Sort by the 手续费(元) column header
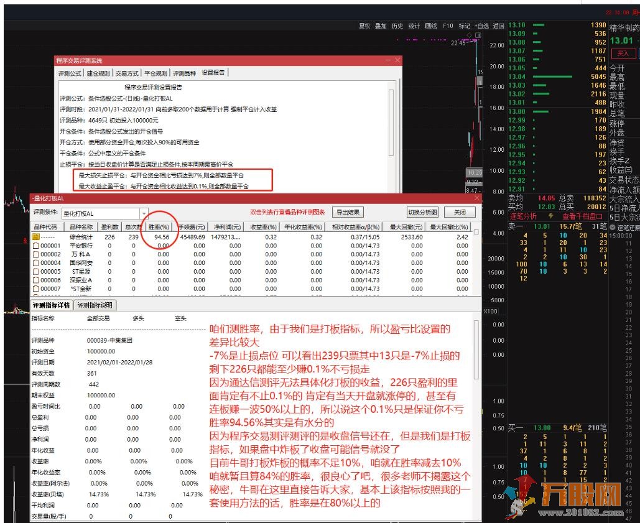 (x=192, y=227)
